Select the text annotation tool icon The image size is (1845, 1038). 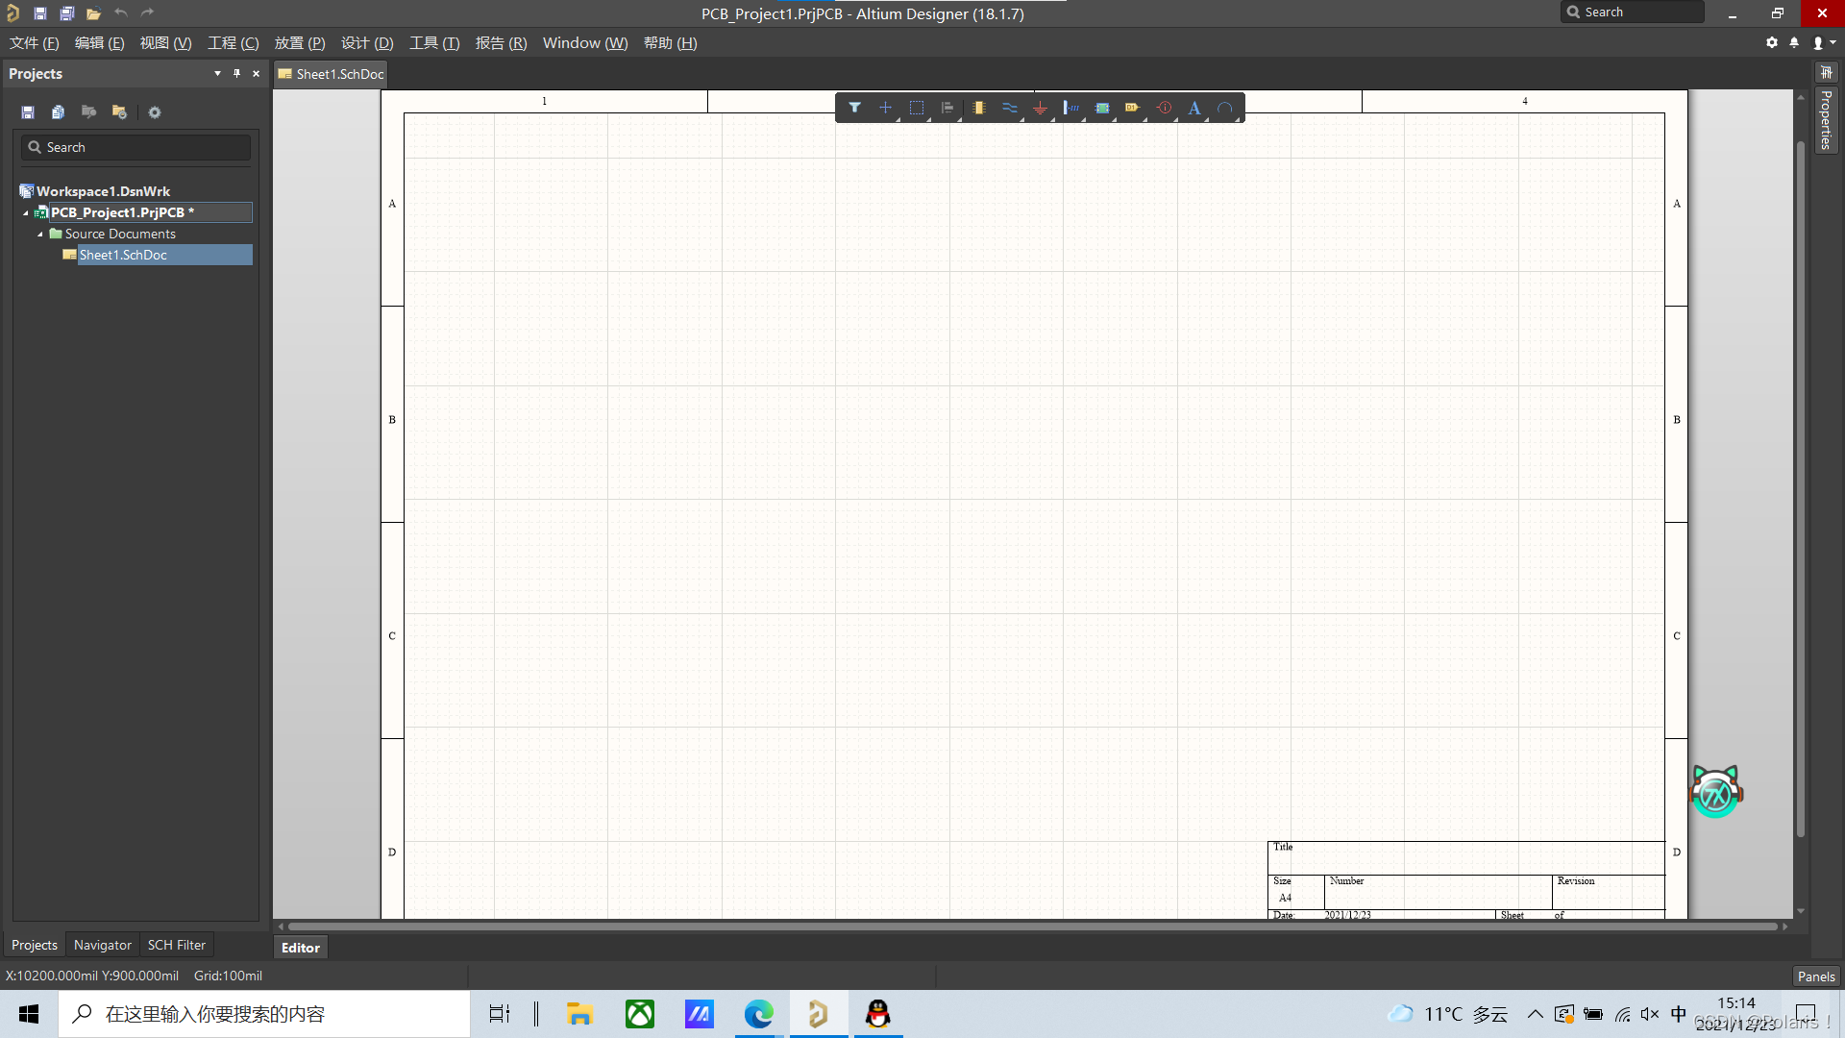click(x=1195, y=108)
